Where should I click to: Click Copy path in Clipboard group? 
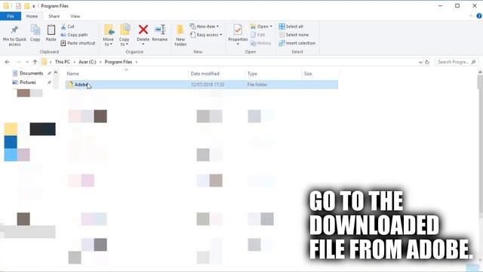(x=74, y=35)
